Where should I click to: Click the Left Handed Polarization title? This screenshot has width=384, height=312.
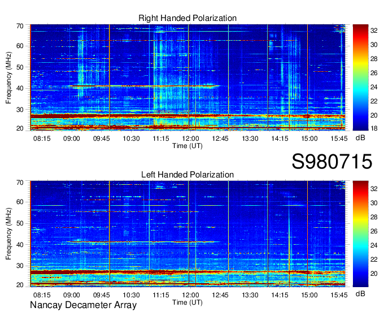(x=187, y=175)
